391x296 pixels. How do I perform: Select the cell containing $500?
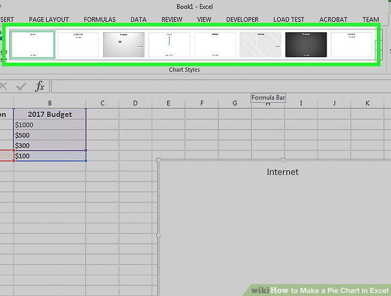[49, 135]
